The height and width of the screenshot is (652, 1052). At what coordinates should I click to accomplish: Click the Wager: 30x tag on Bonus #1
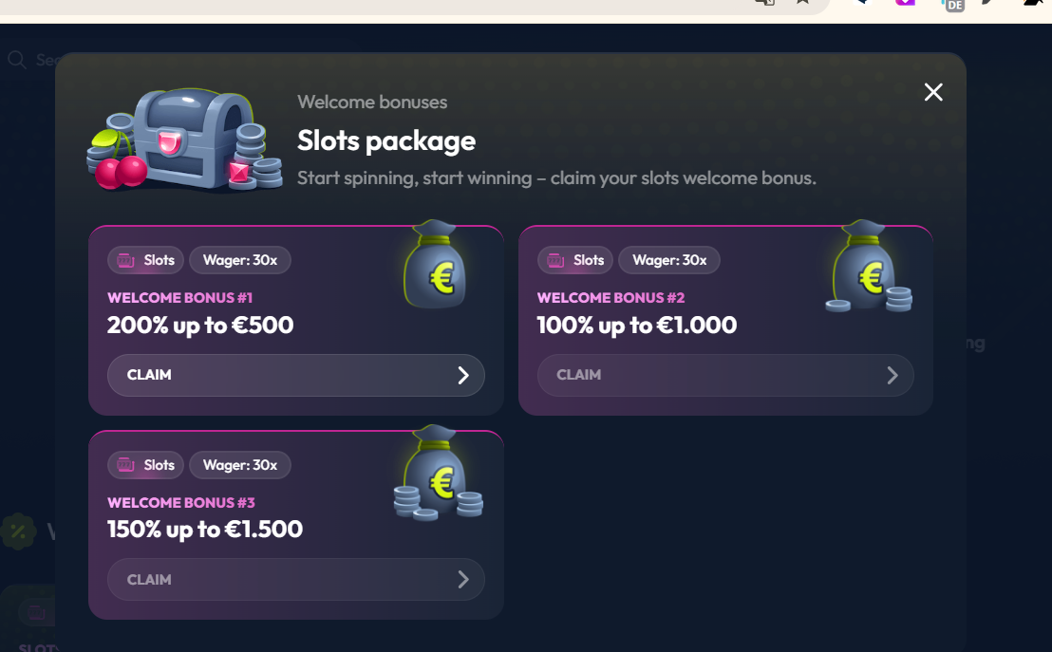240,260
